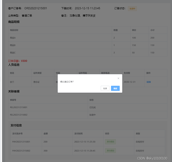Click the unit price 100 in 商品A row
The image size is (172, 162).
[134, 38]
